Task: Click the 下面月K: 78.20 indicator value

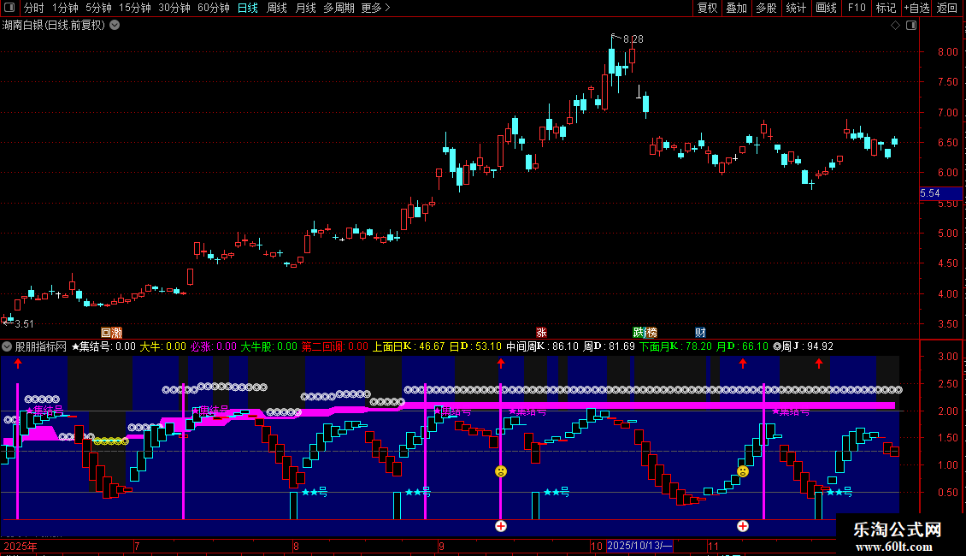Action: click(676, 346)
